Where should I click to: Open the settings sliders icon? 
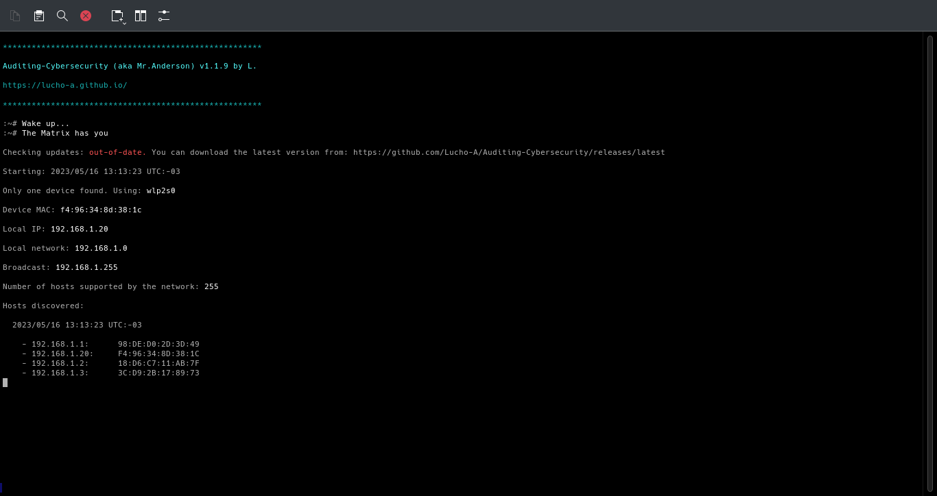[x=163, y=15]
